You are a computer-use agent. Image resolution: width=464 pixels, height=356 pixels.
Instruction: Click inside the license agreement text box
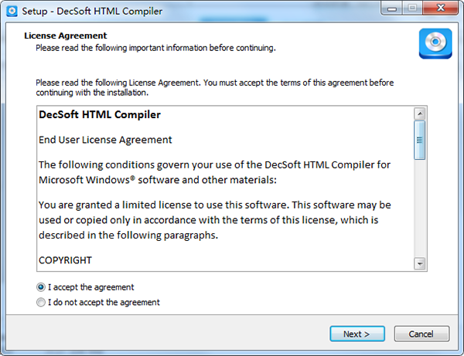tap(225, 188)
